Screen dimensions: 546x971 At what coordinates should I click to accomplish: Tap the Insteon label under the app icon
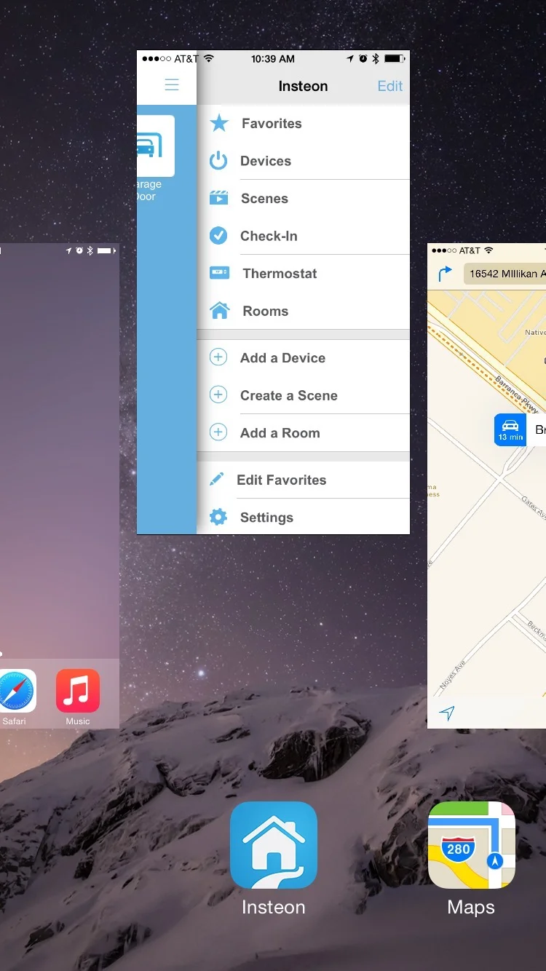pyautogui.click(x=274, y=907)
